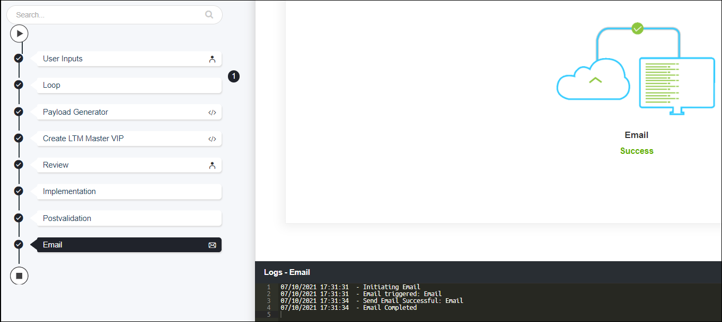This screenshot has height=322, width=722.
Task: Click the Email title above Success
Action: click(637, 135)
